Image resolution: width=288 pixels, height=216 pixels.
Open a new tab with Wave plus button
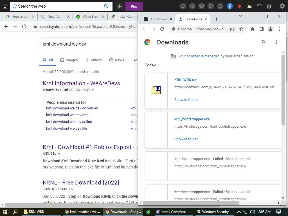click(x=120, y=6)
